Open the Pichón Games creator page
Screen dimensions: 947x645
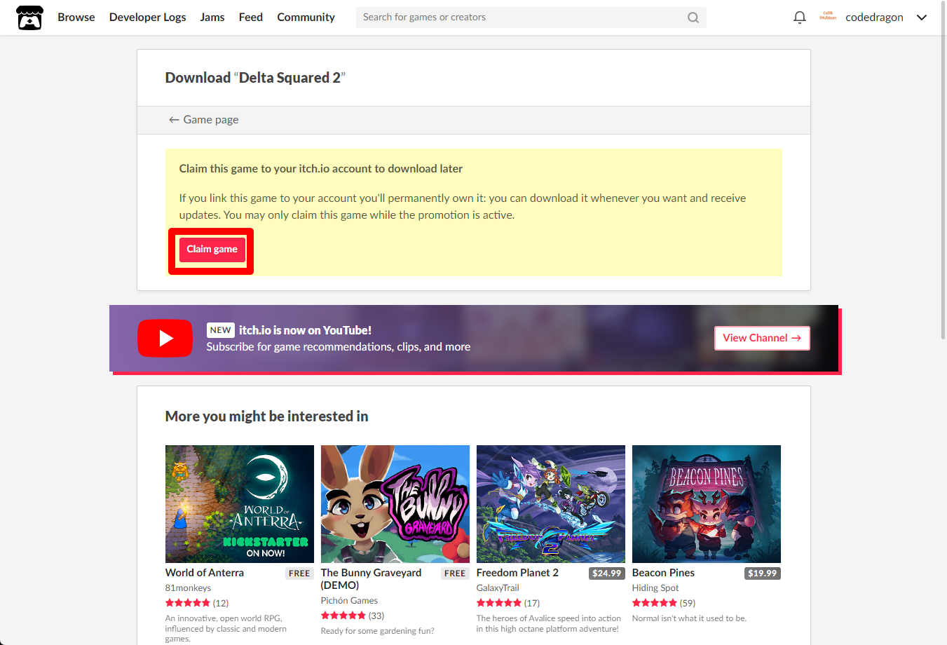(349, 601)
